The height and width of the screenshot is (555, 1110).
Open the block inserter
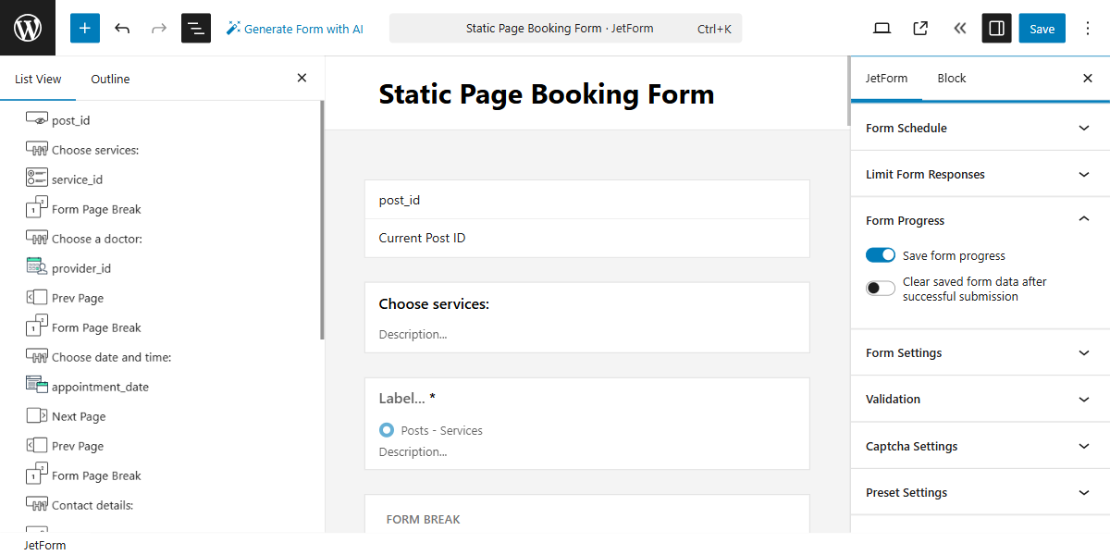[84, 28]
